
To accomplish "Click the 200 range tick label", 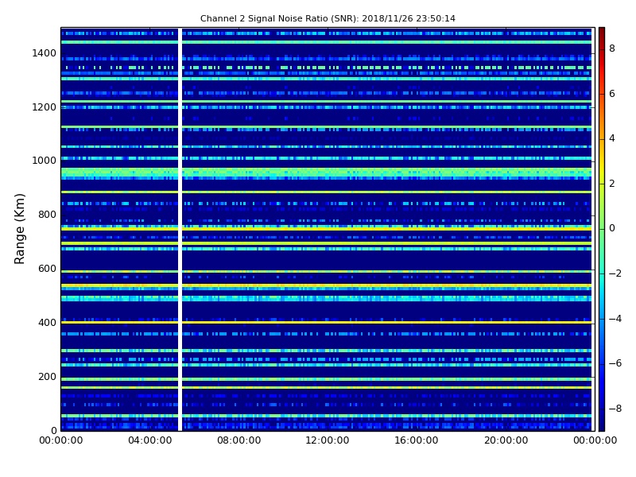I will [47, 376].
